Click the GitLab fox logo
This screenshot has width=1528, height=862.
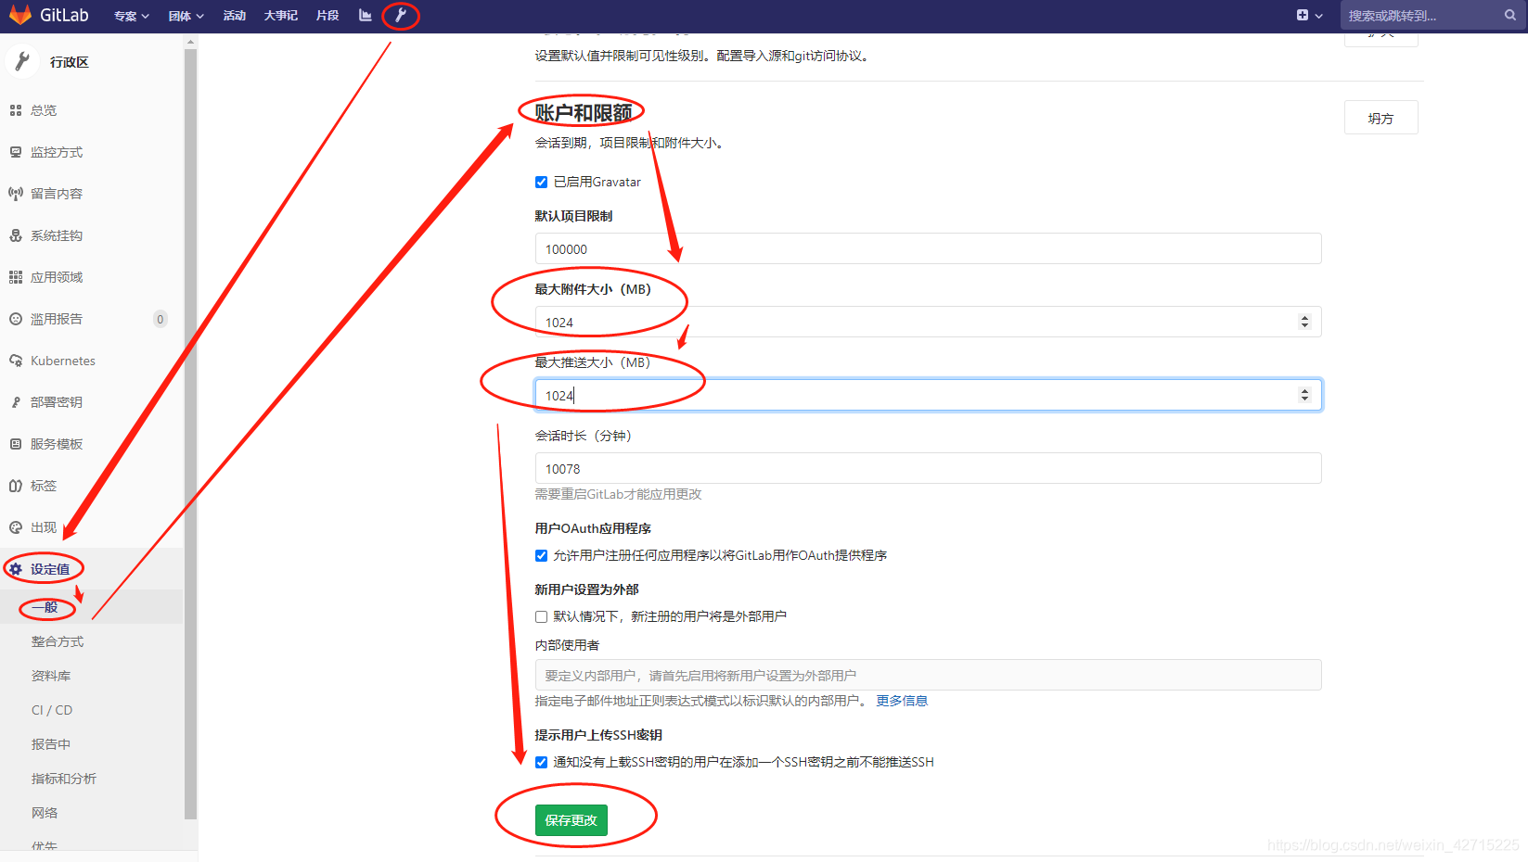(19, 15)
